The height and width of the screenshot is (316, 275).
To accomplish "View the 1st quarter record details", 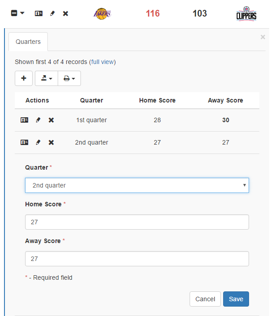I will pyautogui.click(x=24, y=120).
